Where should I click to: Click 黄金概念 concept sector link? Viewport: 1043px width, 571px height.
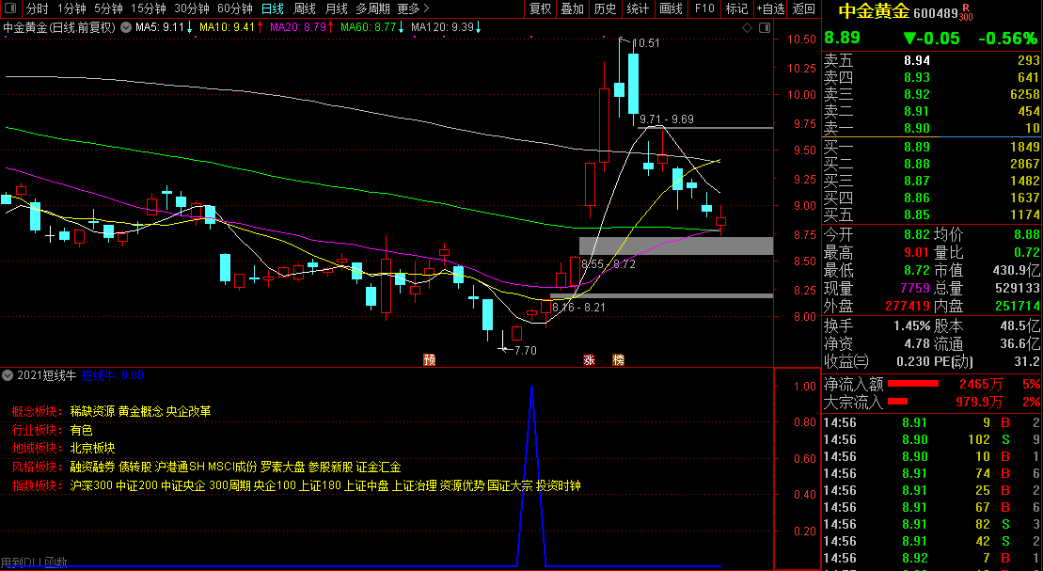(140, 411)
